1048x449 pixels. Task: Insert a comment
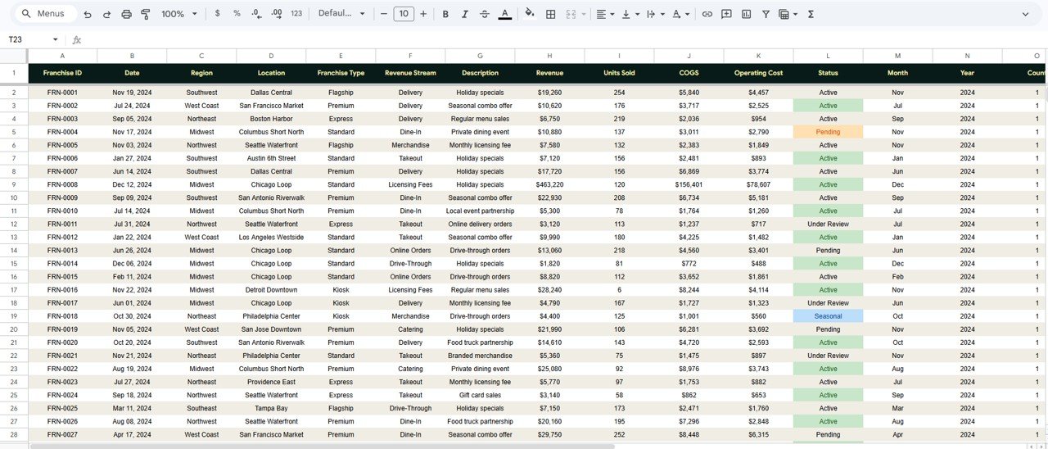(x=726, y=14)
